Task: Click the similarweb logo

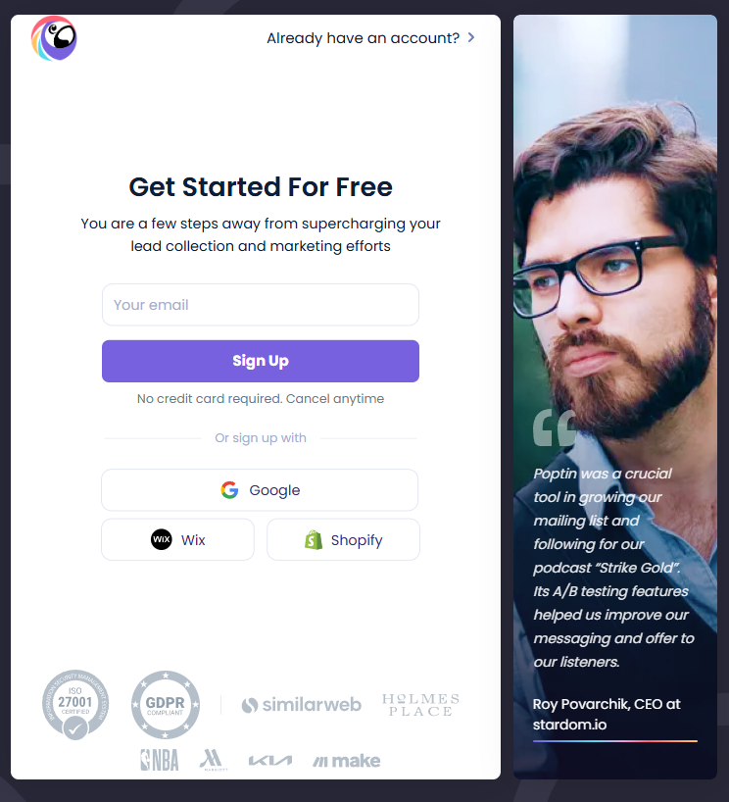Action: [301, 705]
